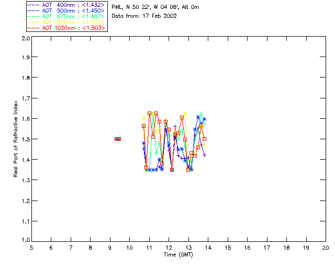Viewport: 335px width, 268px height.
Task: Click the 2.0 y-axis label
Action: coord(26,39)
